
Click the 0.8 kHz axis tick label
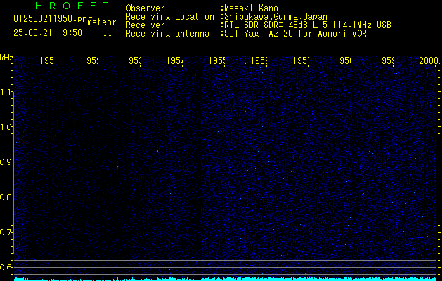tap(6, 197)
